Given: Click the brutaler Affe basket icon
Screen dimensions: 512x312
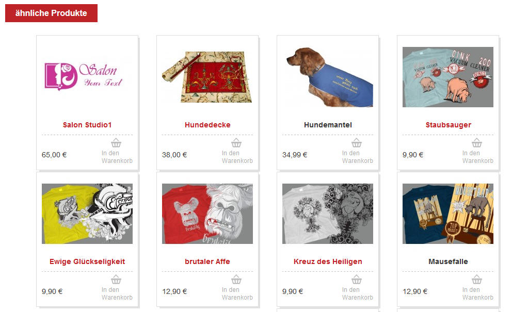Looking at the screenshot, I should pos(236,280).
